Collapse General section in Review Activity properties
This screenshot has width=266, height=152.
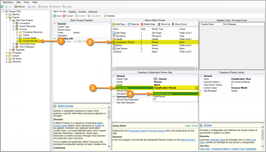[x=201, y=76]
